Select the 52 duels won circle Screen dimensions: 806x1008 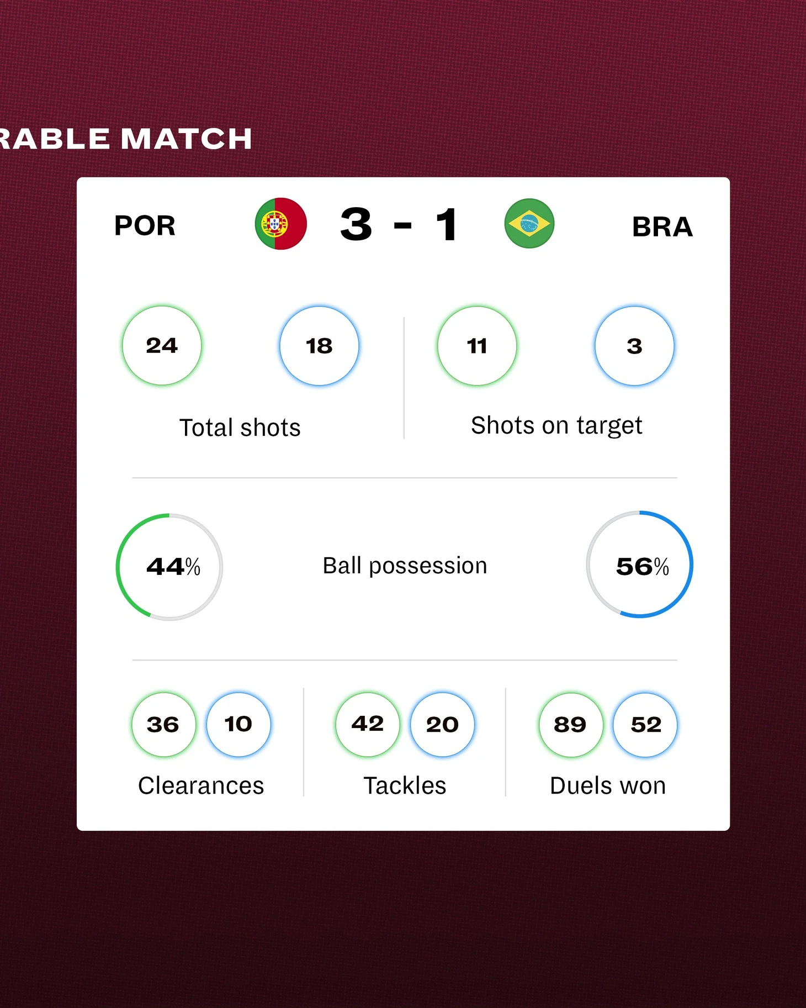(645, 724)
